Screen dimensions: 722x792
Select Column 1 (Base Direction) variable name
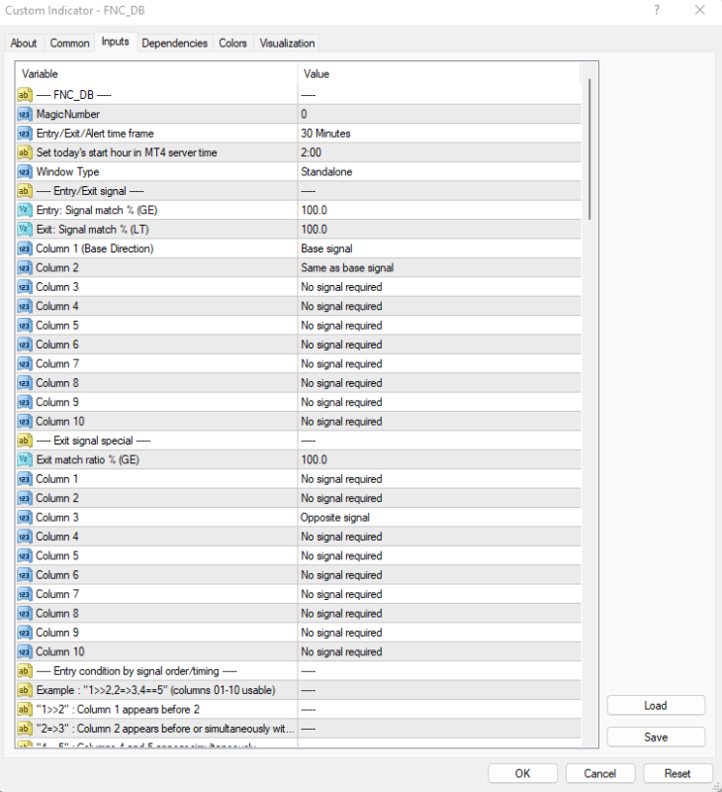coord(95,248)
